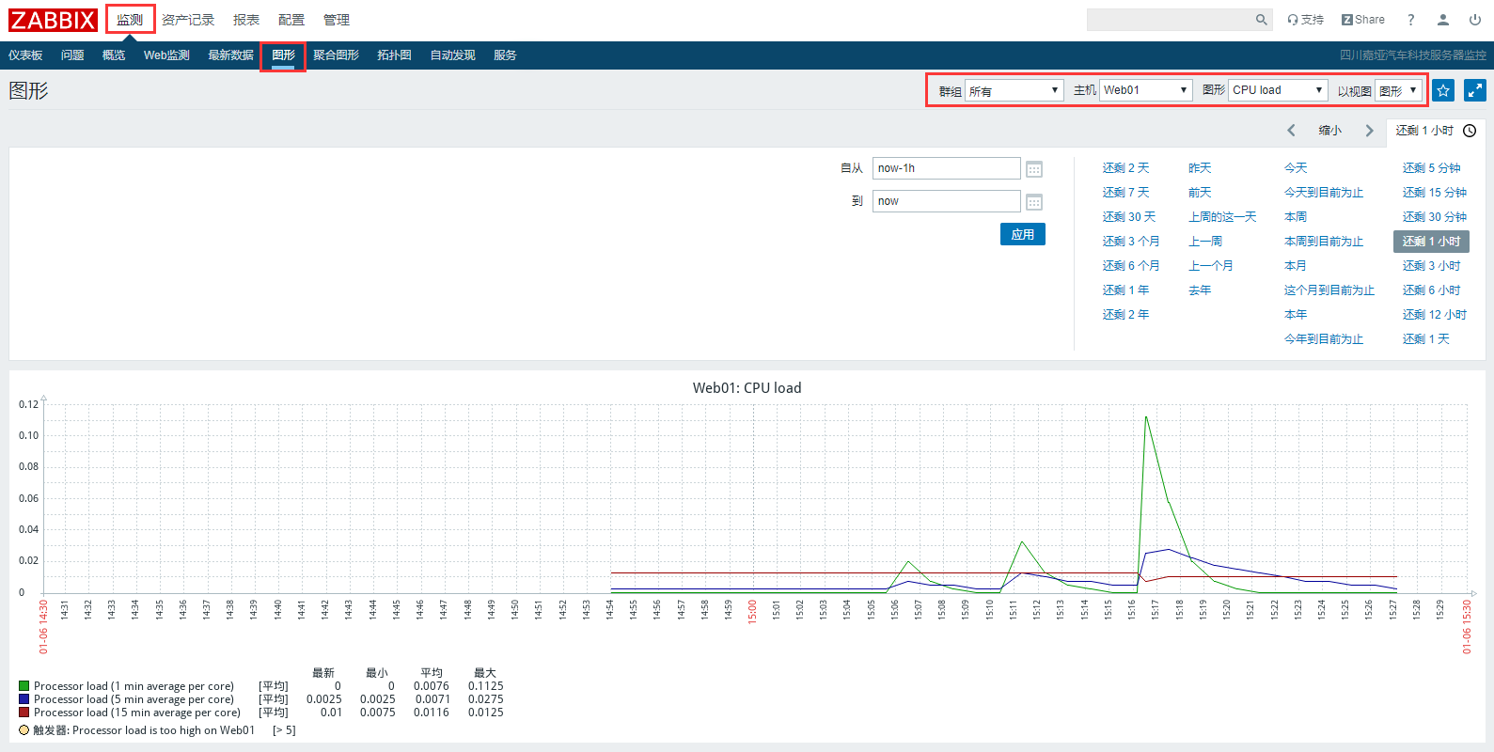Viewport: 1494px width, 752px height.
Task: Select the 去年 previous year link
Action: coord(1200,290)
